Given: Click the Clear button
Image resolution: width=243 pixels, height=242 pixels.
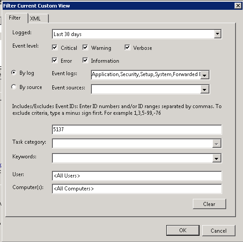Looking at the screenshot, I should 209,204.
